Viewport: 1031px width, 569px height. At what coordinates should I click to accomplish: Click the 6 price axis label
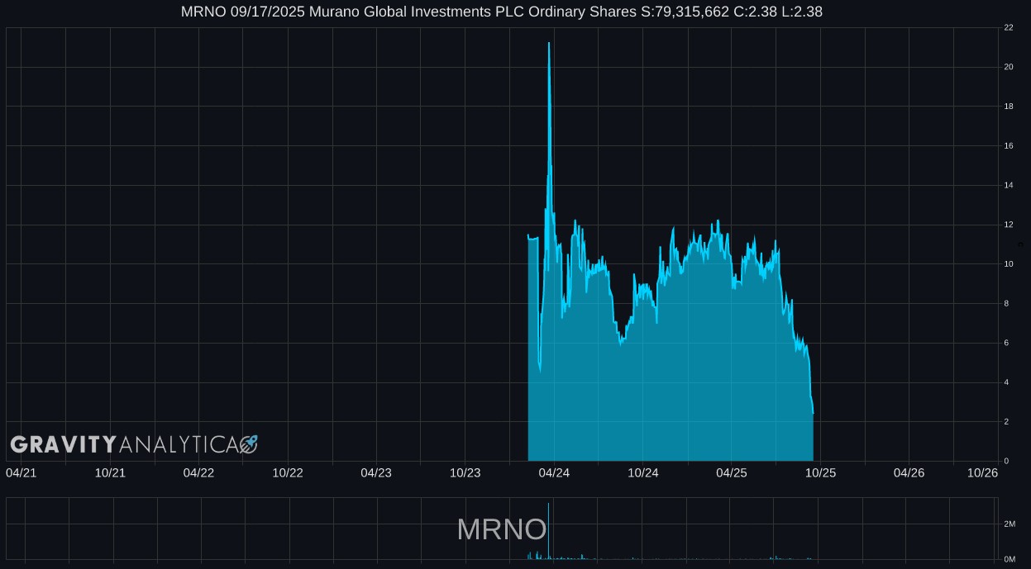pos(1006,343)
